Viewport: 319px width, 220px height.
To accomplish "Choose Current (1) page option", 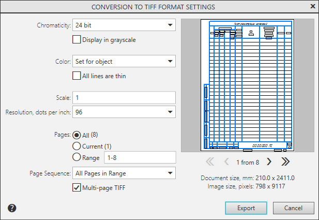I will pyautogui.click(x=77, y=146).
